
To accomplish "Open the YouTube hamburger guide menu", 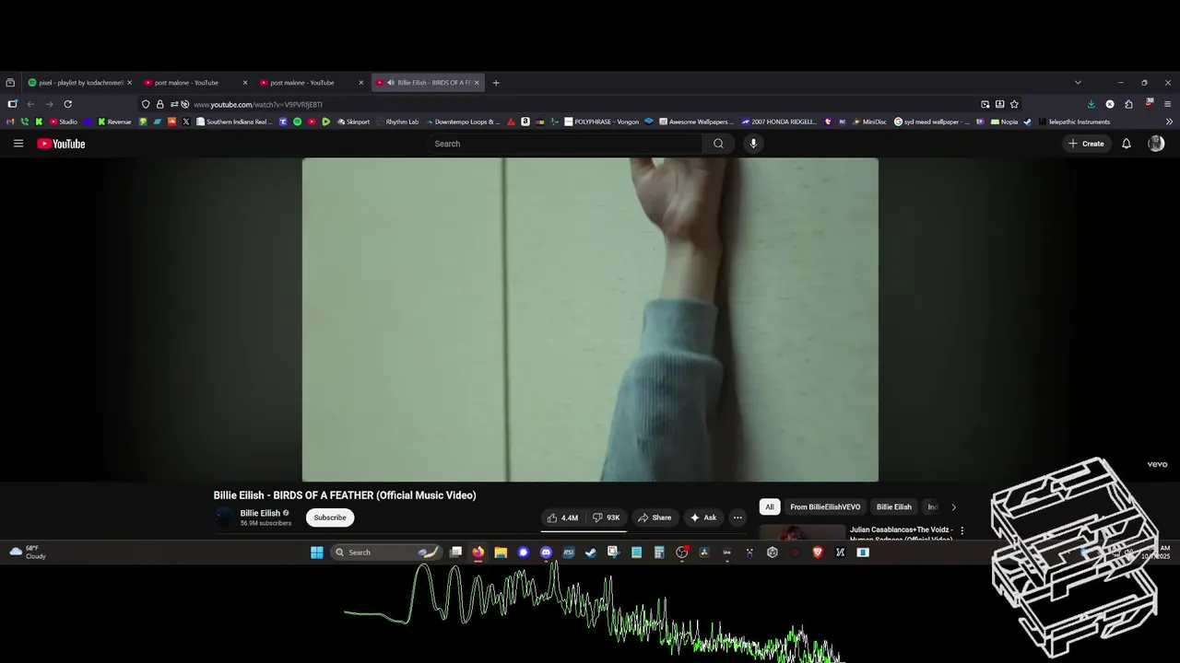I will 18,144.
